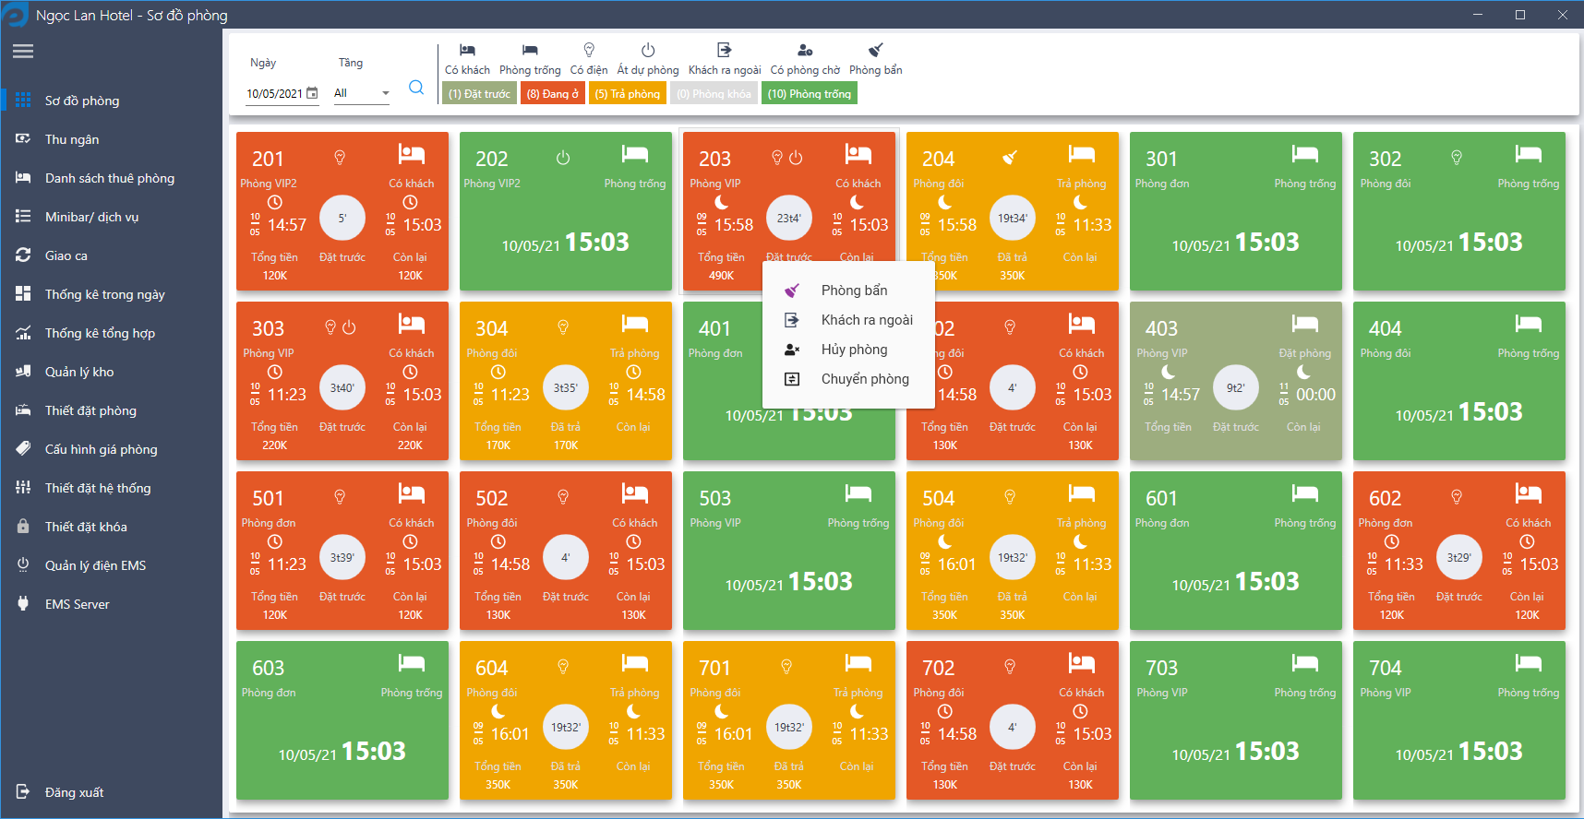Click the Ất dự phòng power icon
The width and height of the screenshot is (1584, 819).
648,50
